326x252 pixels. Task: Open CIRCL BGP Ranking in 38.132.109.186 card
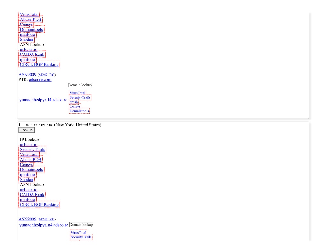(39, 205)
